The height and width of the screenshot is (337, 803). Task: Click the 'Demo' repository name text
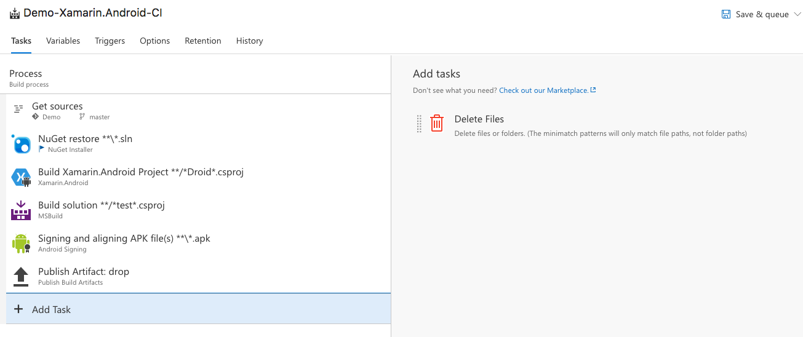pos(52,117)
